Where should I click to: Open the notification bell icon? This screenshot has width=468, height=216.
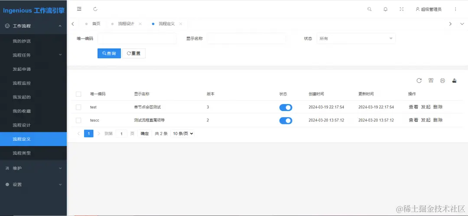point(385,9)
